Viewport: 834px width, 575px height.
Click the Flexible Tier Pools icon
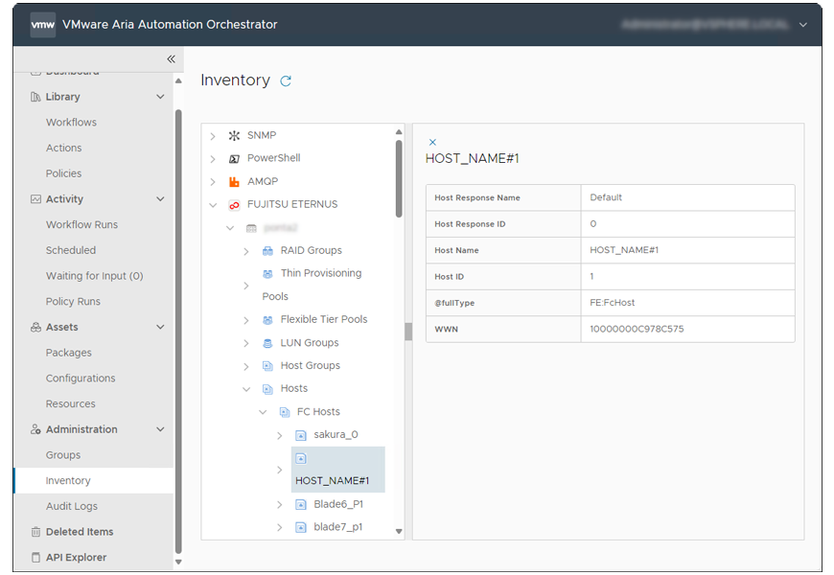tap(267, 320)
